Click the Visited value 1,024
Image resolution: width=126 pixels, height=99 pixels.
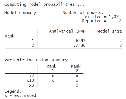(115, 17)
